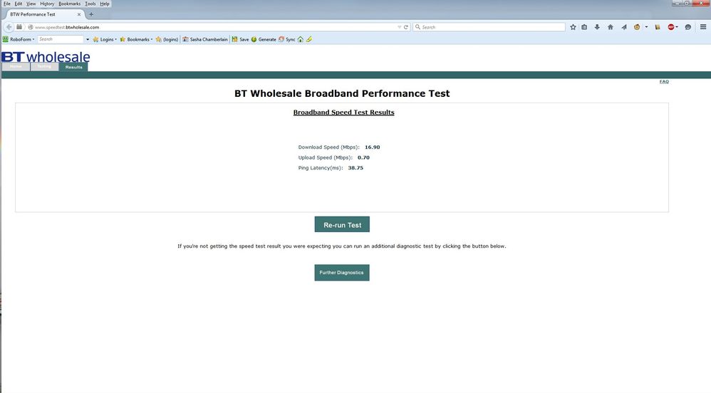
Task: Open the Firefox hamburger menu
Action: pyautogui.click(x=703, y=27)
